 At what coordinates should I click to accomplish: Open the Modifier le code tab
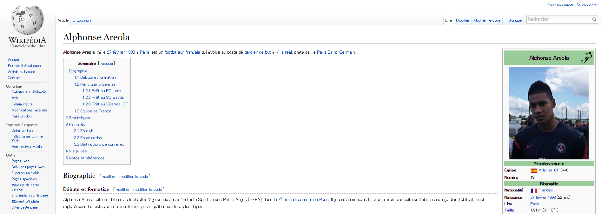[x=487, y=20]
